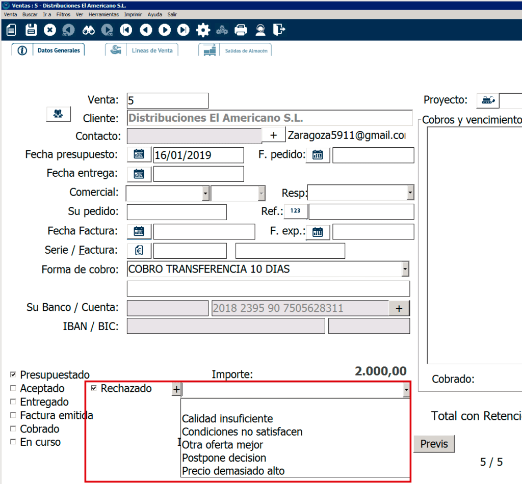Uncheck the Rechazado checkbox
Viewport: 522px width, 484px height.
(94, 389)
